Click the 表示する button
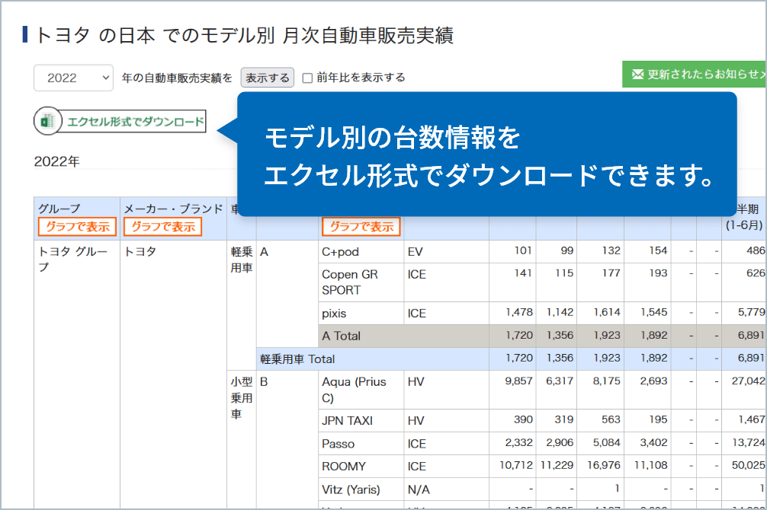 [267, 78]
